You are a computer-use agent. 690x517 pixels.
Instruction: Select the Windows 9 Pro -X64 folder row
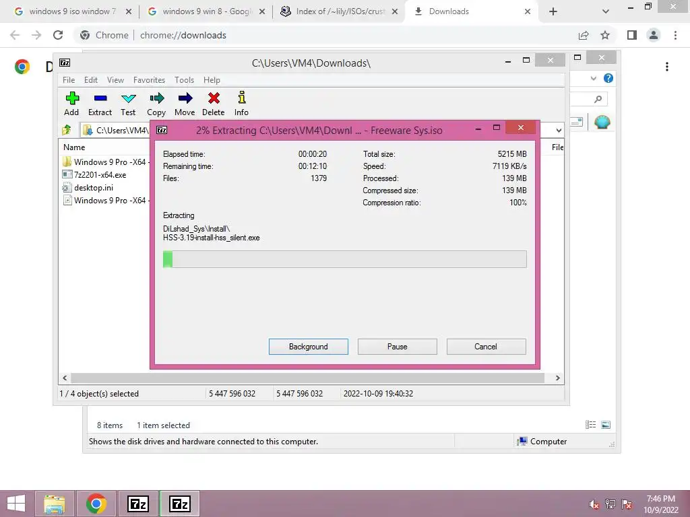pyautogui.click(x=106, y=162)
